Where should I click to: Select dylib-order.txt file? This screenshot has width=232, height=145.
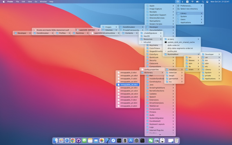pyautogui.click(x=182, y=45)
